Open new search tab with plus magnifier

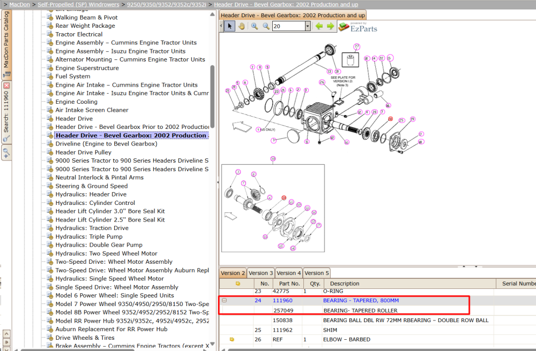pyautogui.click(x=6, y=152)
